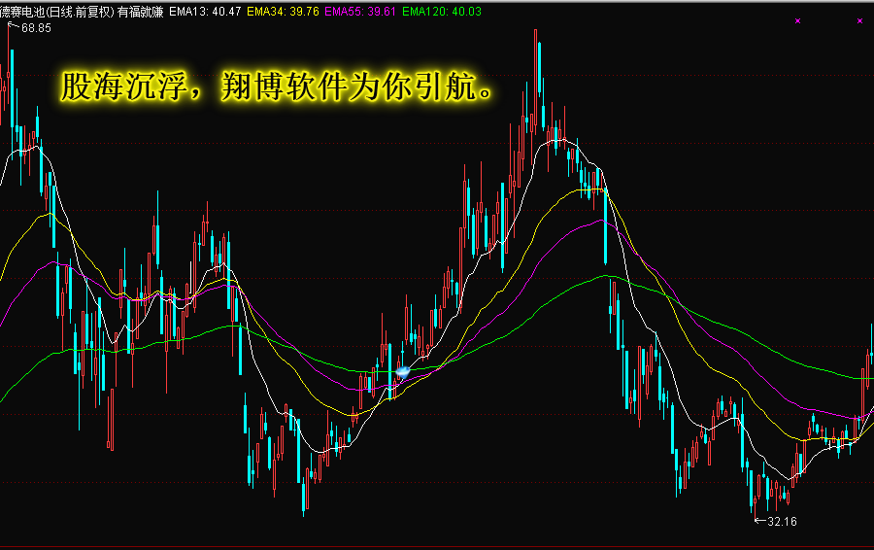Click the left magenta x marker at top right
Screen dimensions: 874x550
[797, 21]
